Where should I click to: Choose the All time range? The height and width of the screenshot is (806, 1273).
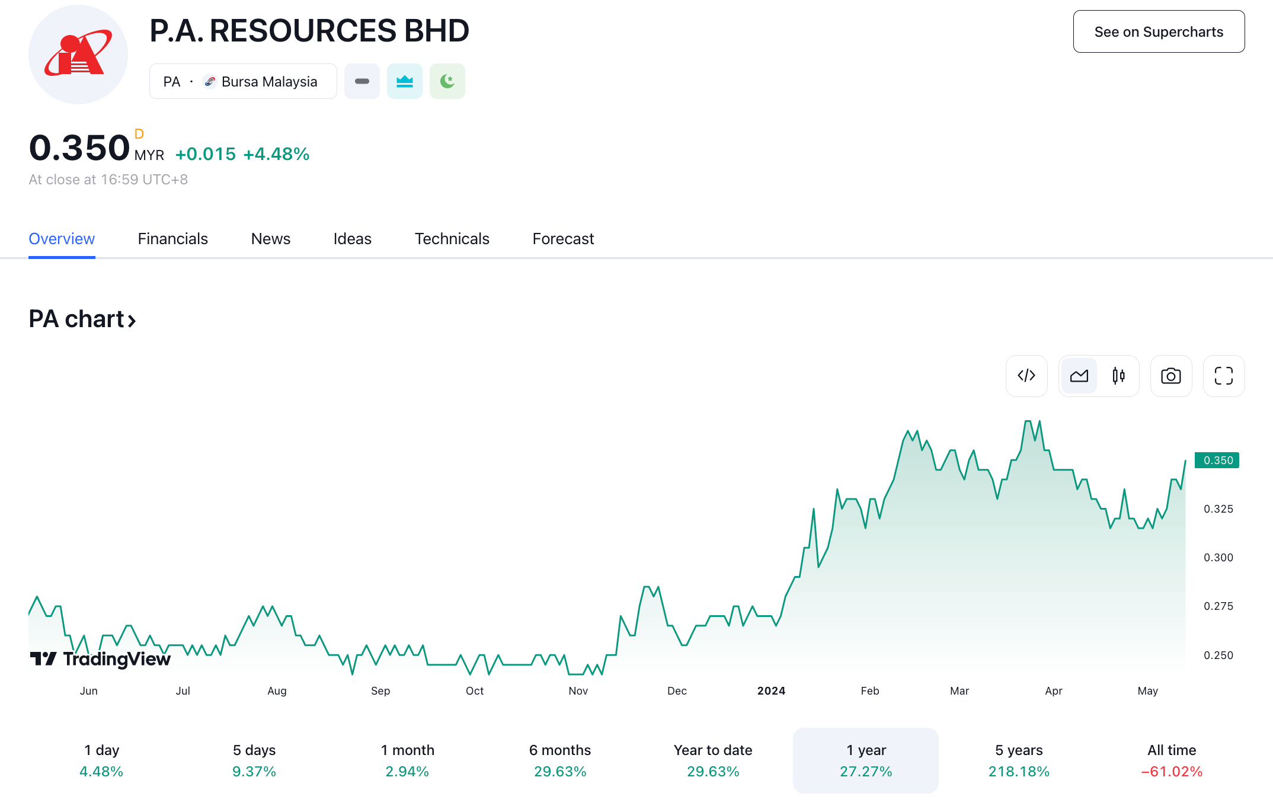[x=1172, y=760]
